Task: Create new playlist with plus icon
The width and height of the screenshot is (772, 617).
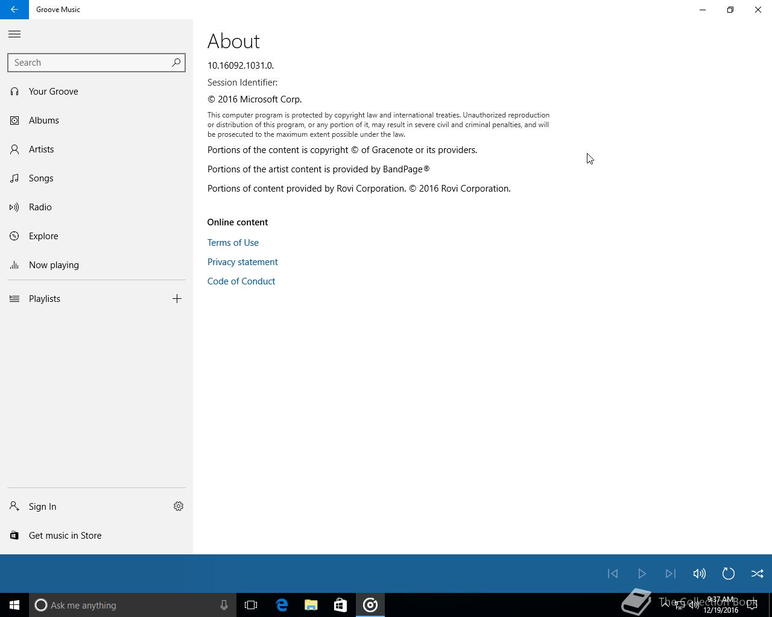Action: (177, 299)
